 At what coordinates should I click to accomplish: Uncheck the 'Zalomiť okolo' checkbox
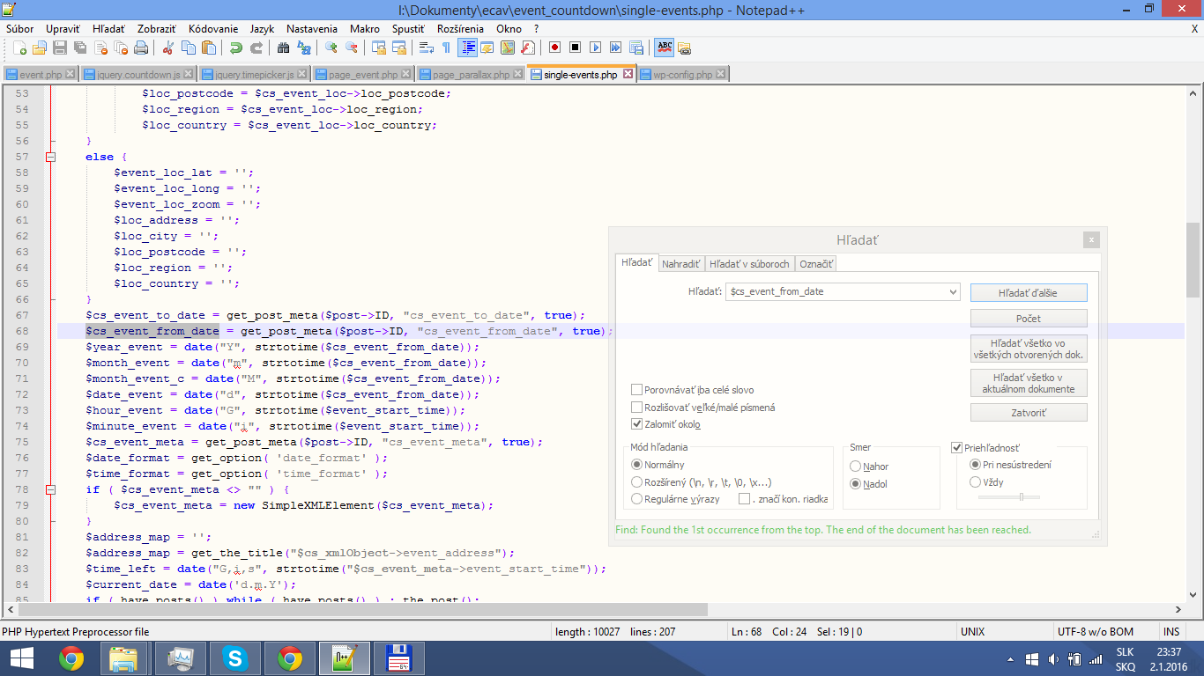tap(636, 424)
